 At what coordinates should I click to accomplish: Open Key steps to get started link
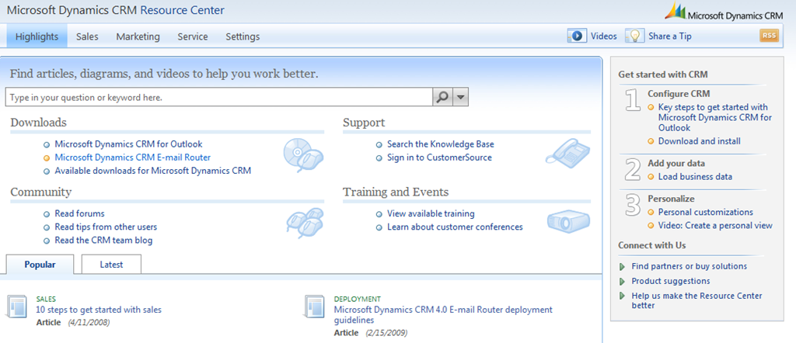(x=715, y=117)
